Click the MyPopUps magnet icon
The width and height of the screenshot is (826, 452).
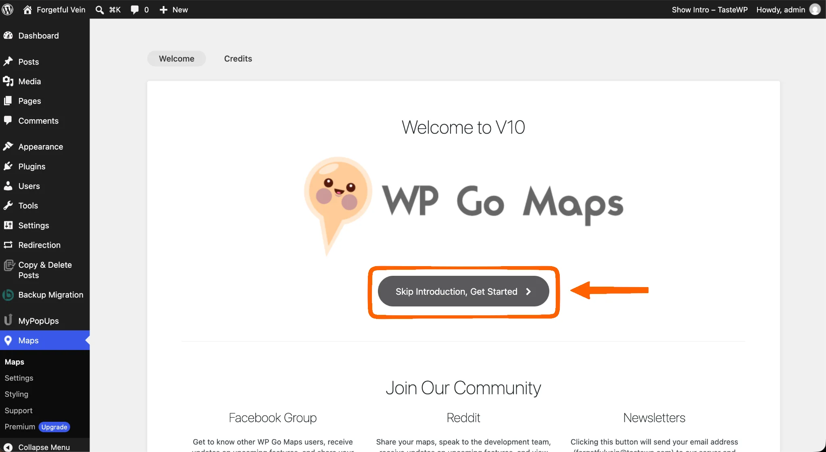pyautogui.click(x=8, y=320)
